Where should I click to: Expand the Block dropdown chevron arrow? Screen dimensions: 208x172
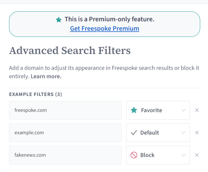pos(183,155)
